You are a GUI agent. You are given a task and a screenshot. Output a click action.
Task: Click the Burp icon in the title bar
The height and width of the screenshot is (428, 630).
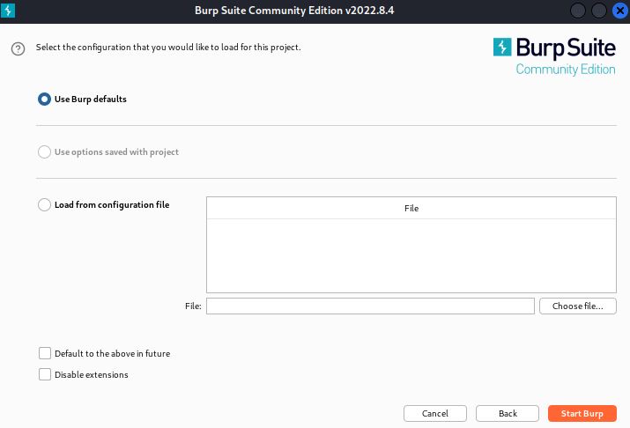(8, 11)
